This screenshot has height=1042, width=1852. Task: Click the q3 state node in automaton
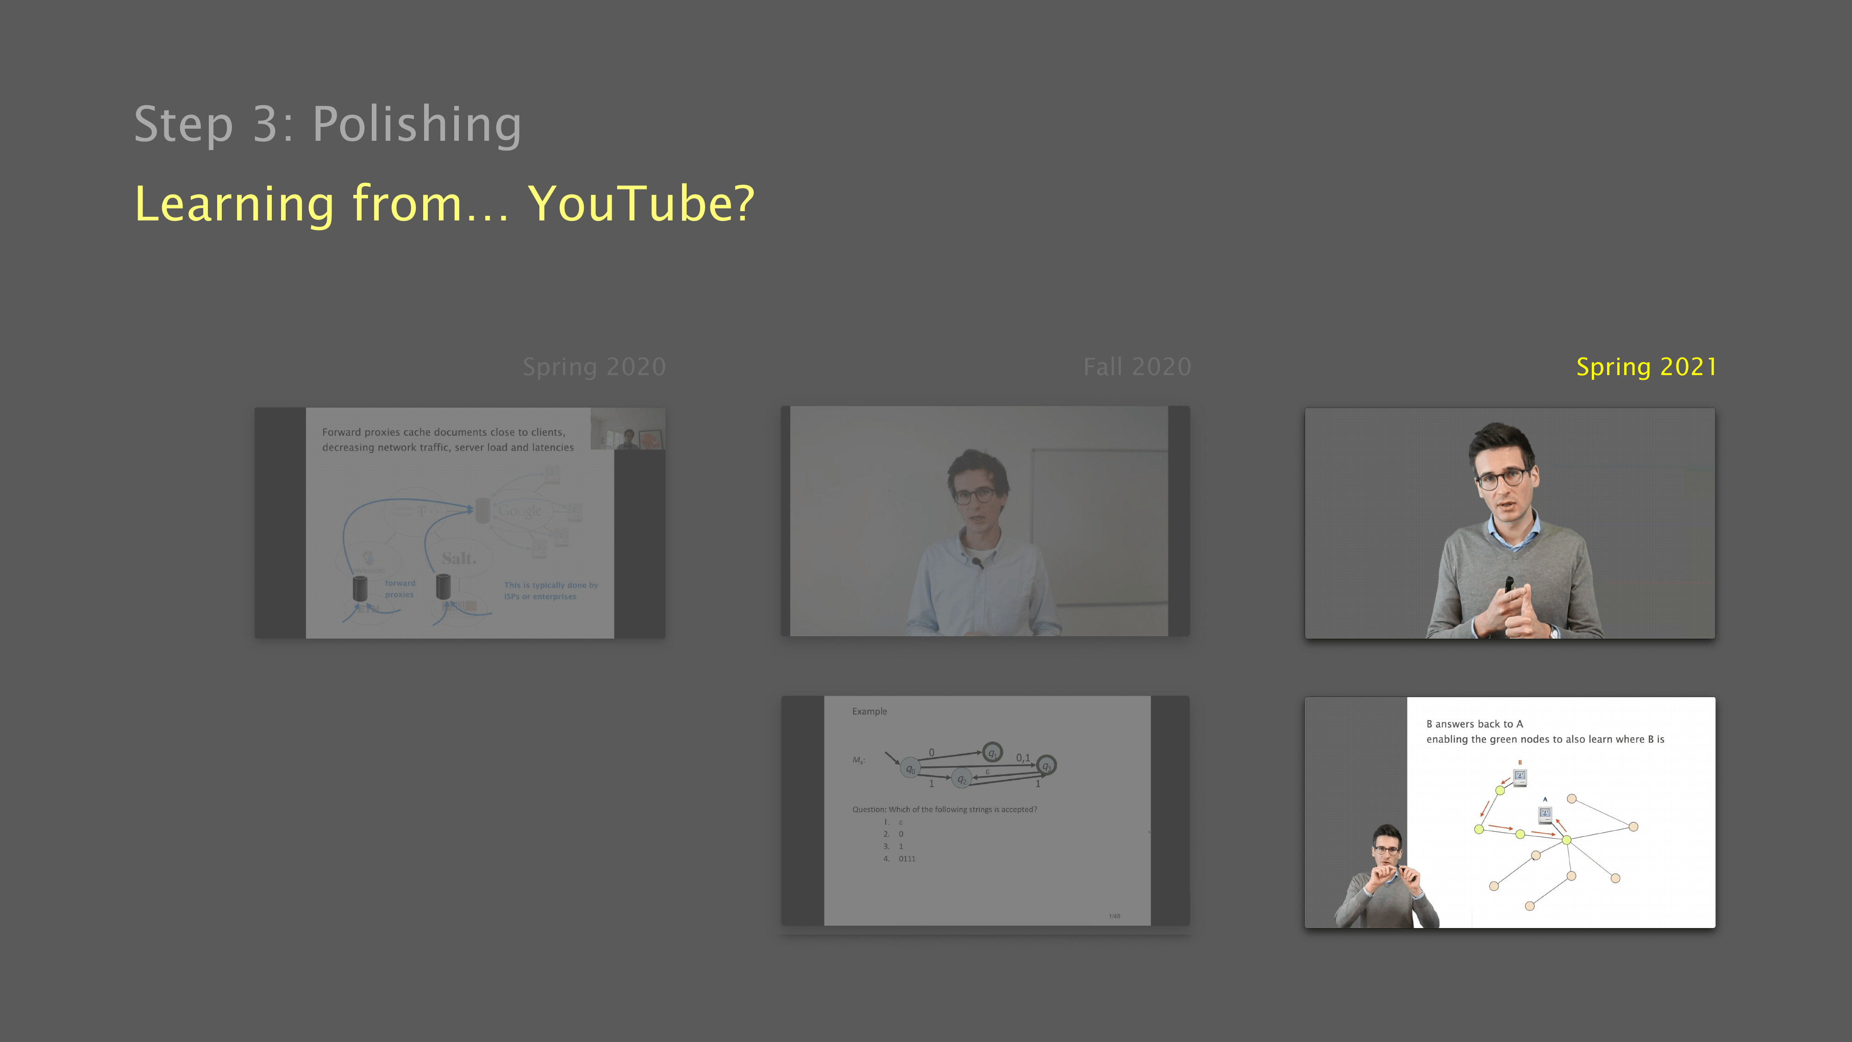(1047, 766)
